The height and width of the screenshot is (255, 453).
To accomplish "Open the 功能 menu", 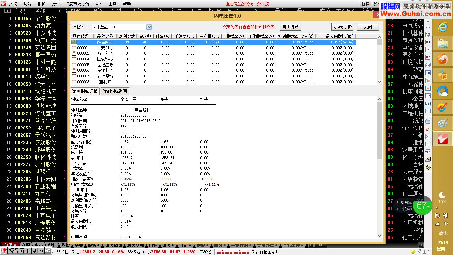I will click(x=28, y=4).
